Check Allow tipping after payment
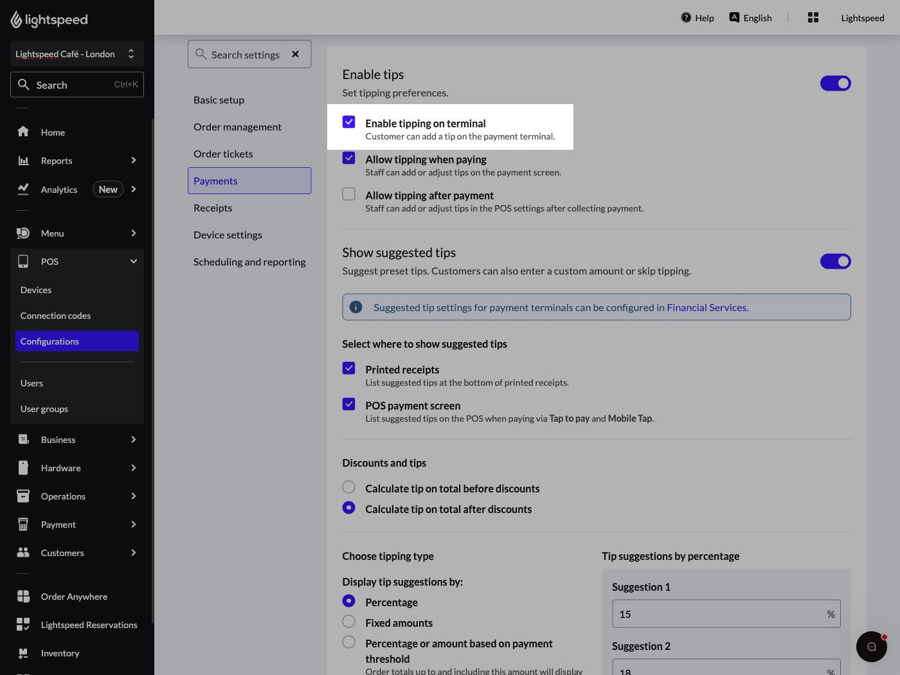This screenshot has height=675, width=900. [348, 194]
